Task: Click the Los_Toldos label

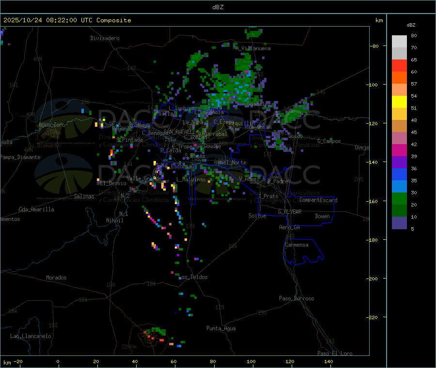Action: point(193,277)
